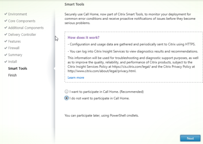Click checkmark icon next to Environment
This screenshot has height=144, width=203.
6,14
